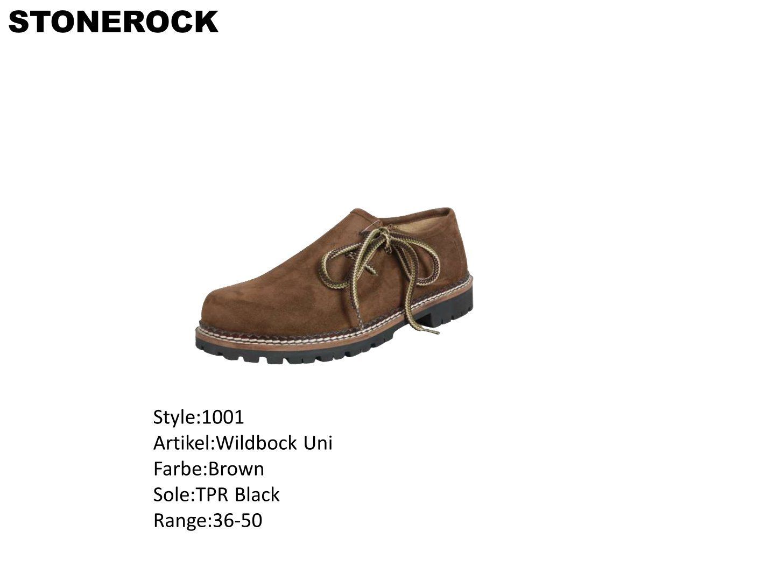
Task: Click the word Brown in color line
Action: click(x=236, y=469)
